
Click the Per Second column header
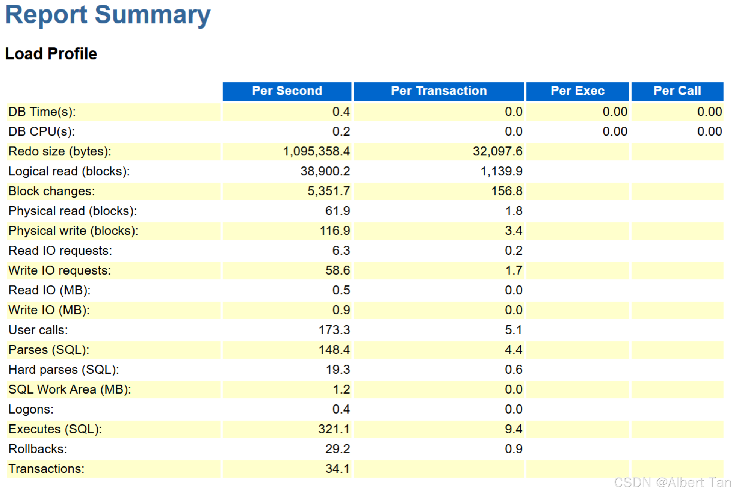[x=287, y=91]
